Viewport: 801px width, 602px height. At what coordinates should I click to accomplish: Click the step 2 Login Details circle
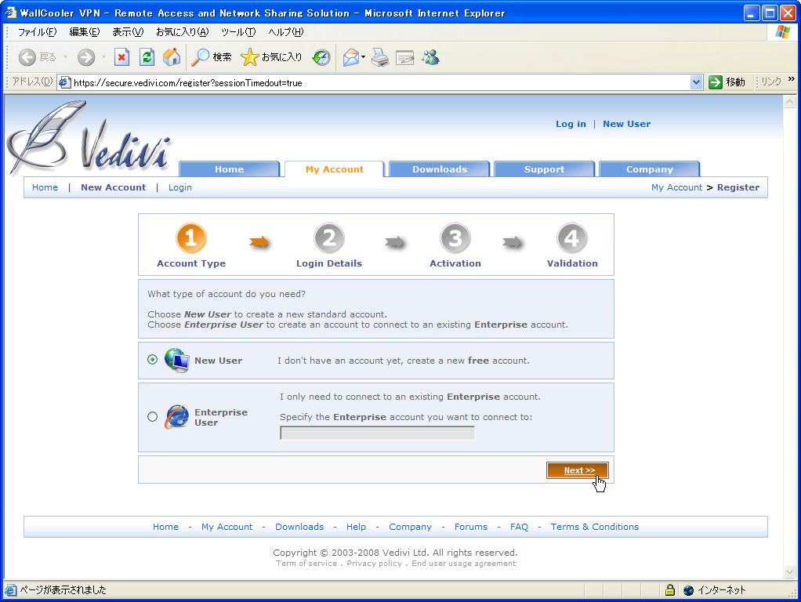click(329, 238)
